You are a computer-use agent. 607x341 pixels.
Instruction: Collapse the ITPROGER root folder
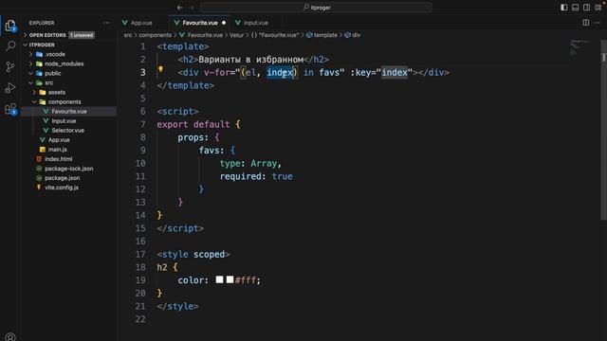26,45
